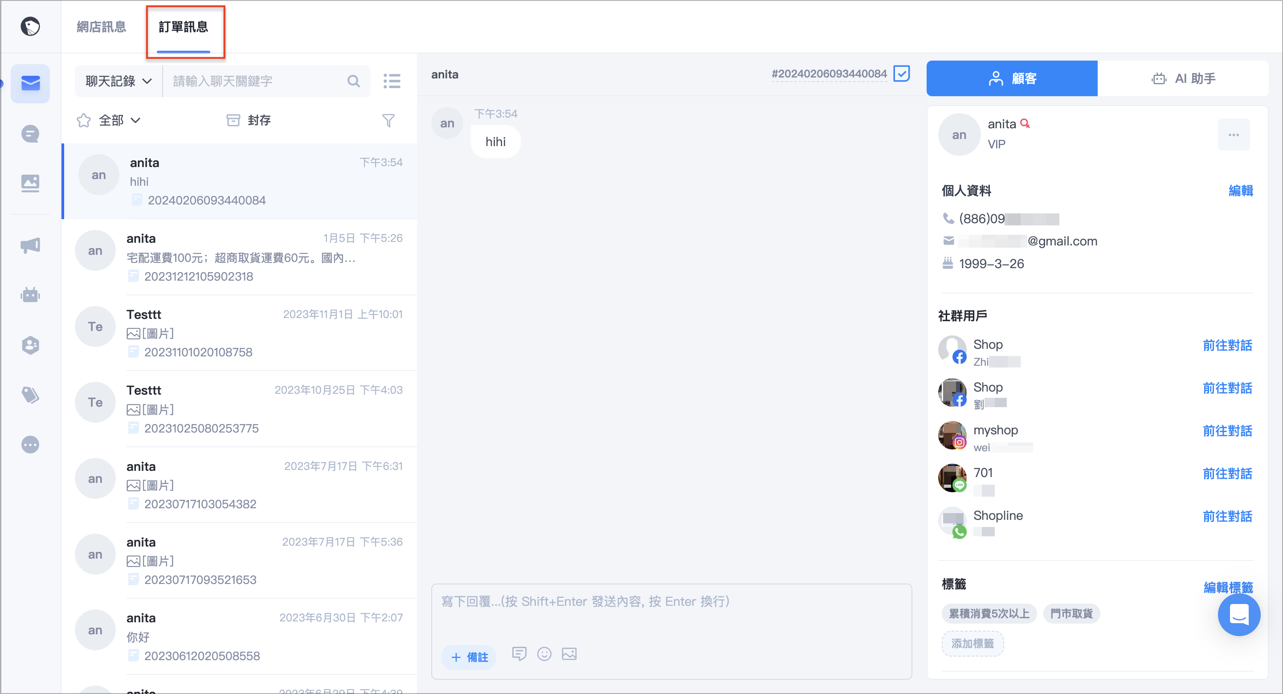This screenshot has height=694, width=1283.
Task: Click 前往對話 for Shop Zhi
Action: (1227, 345)
